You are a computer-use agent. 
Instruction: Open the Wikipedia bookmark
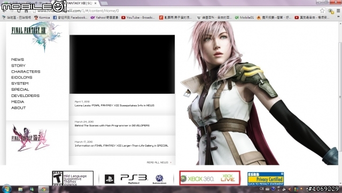point(214,18)
